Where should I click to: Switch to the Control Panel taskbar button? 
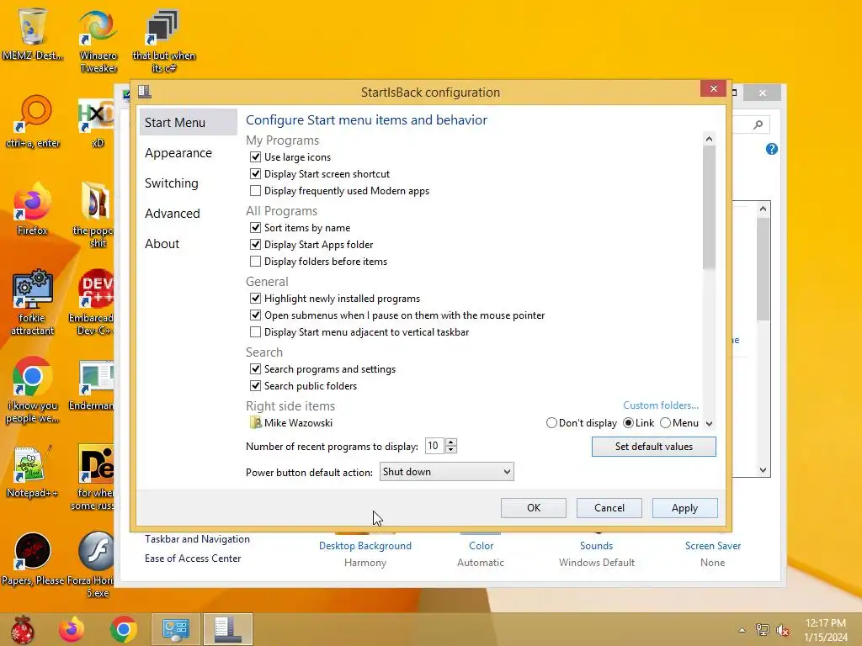[175, 629]
